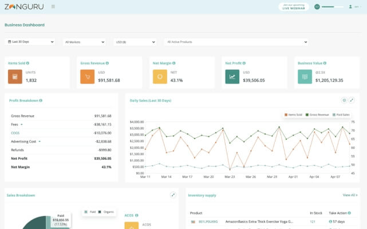
Task: Click the progress slider in header
Action: tap(332, 7)
